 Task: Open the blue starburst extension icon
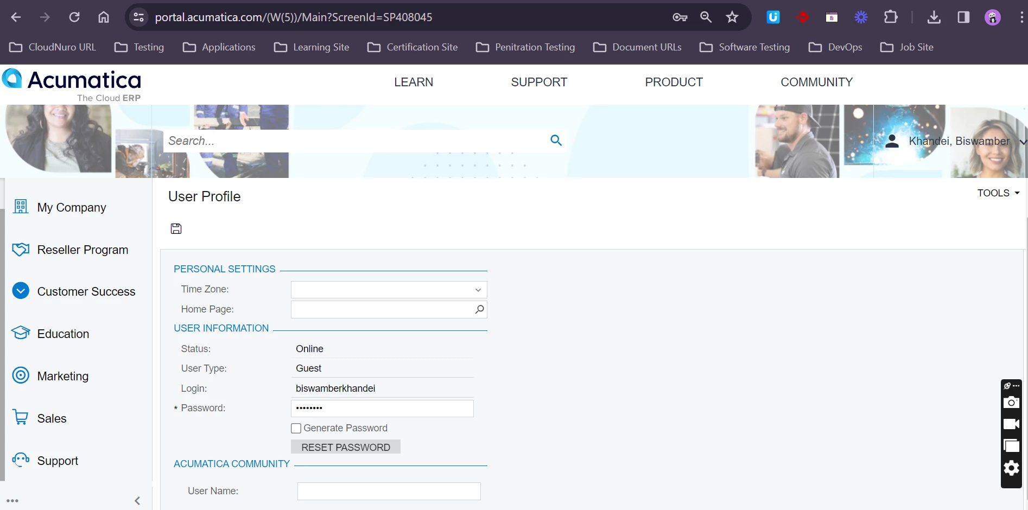click(861, 17)
